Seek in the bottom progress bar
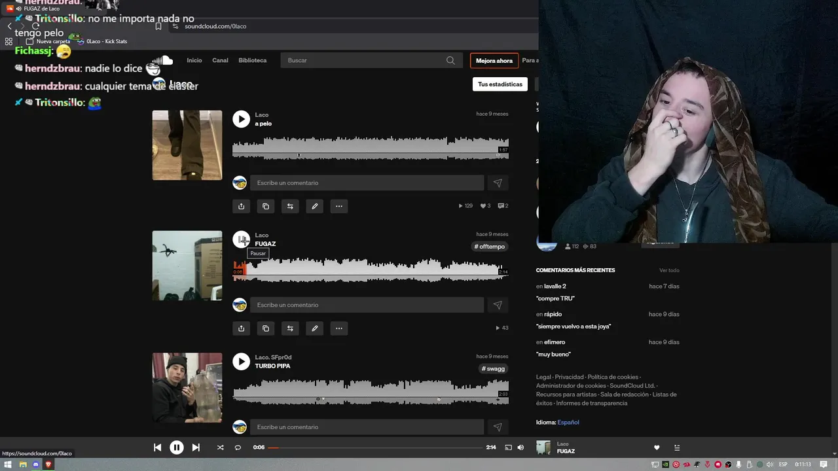The image size is (838, 471). point(375,447)
